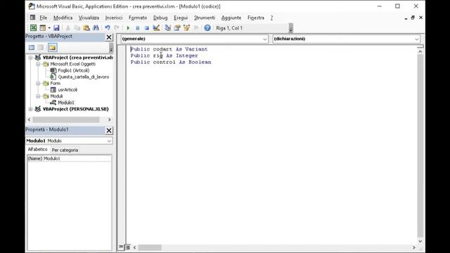The height and width of the screenshot is (253, 450).
Task: Save the project with floppy icon
Action: pyautogui.click(x=56, y=28)
